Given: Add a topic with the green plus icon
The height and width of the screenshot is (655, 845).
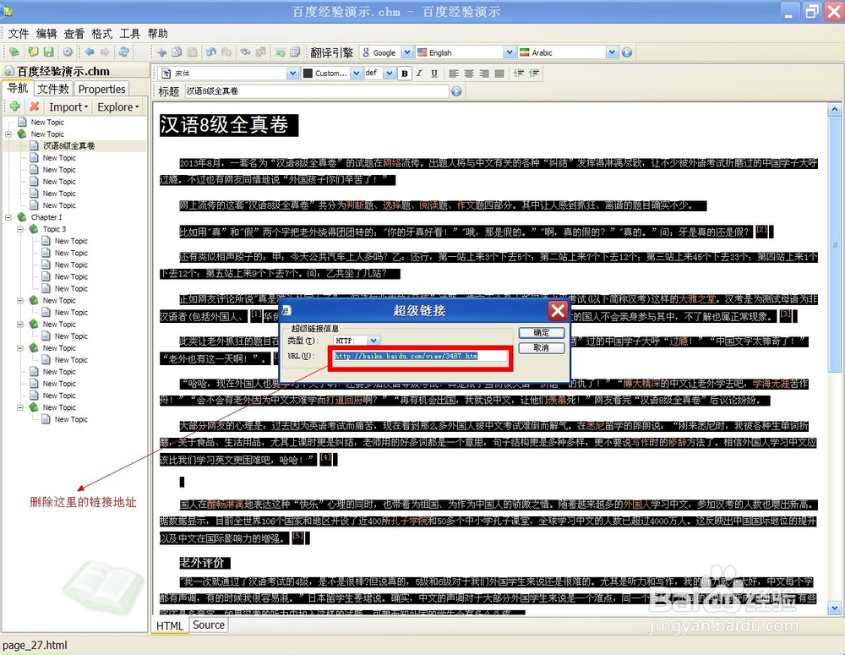Looking at the screenshot, I should (15, 106).
